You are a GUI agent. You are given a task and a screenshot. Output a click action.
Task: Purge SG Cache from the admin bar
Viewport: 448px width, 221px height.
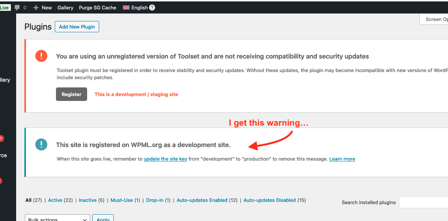(97, 8)
